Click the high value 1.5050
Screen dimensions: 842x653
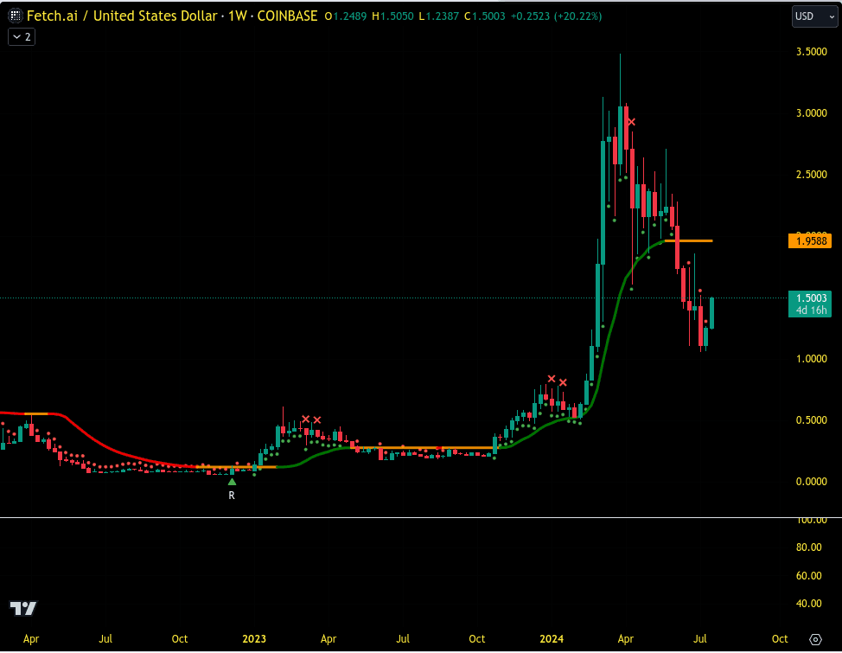point(397,16)
